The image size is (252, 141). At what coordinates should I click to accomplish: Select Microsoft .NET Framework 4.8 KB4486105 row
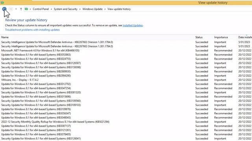(x=126, y=51)
